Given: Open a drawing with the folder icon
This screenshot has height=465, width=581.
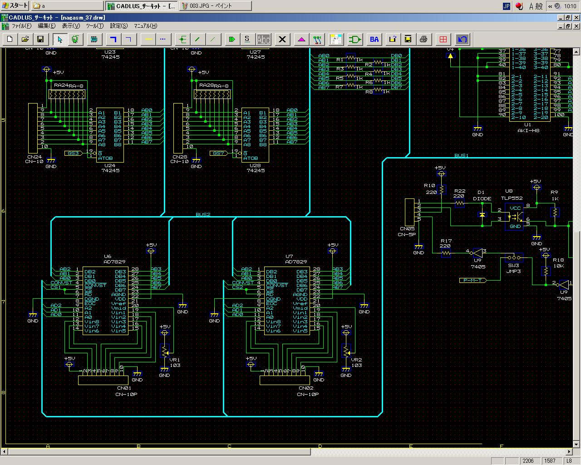Looking at the screenshot, I should 25,40.
